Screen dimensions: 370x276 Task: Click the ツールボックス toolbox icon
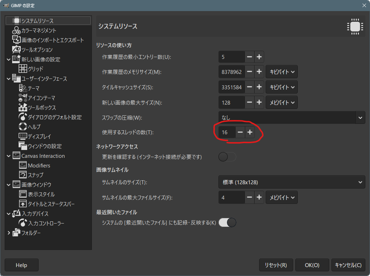click(23, 107)
